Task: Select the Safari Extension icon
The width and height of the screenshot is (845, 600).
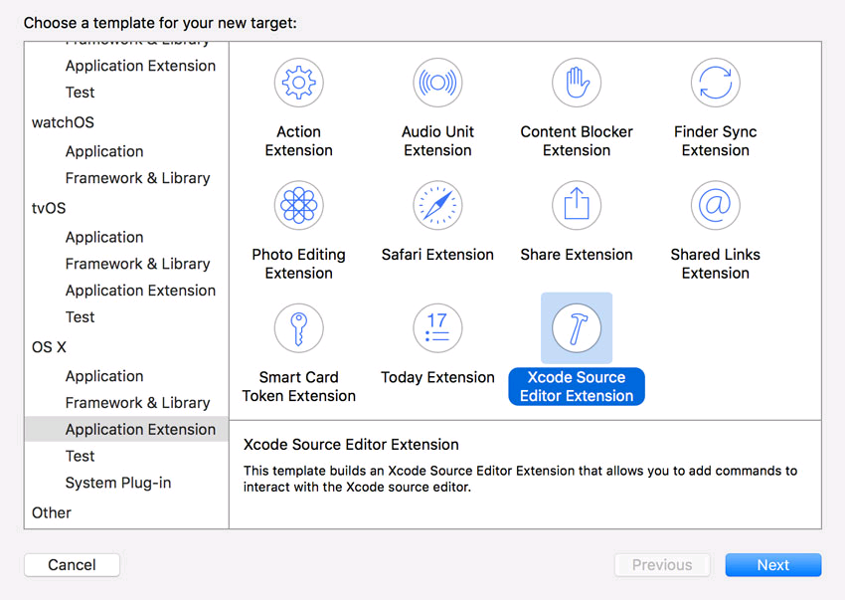Action: (x=437, y=205)
